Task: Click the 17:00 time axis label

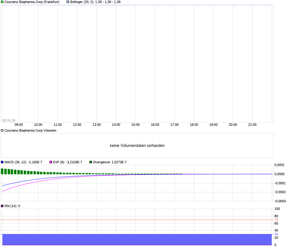Action: point(174,125)
